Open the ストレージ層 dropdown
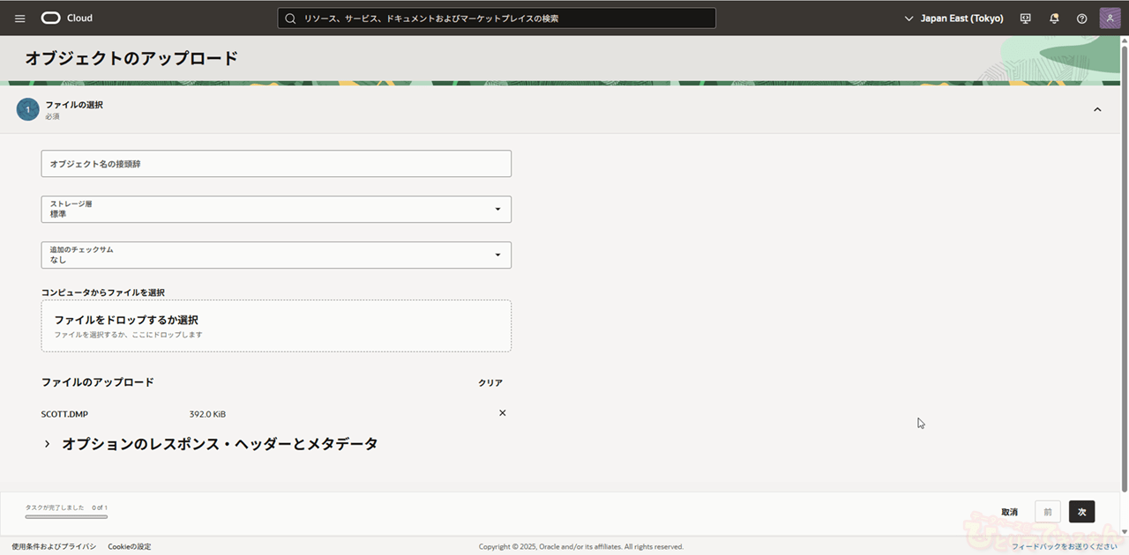1129x555 pixels. [x=276, y=210]
